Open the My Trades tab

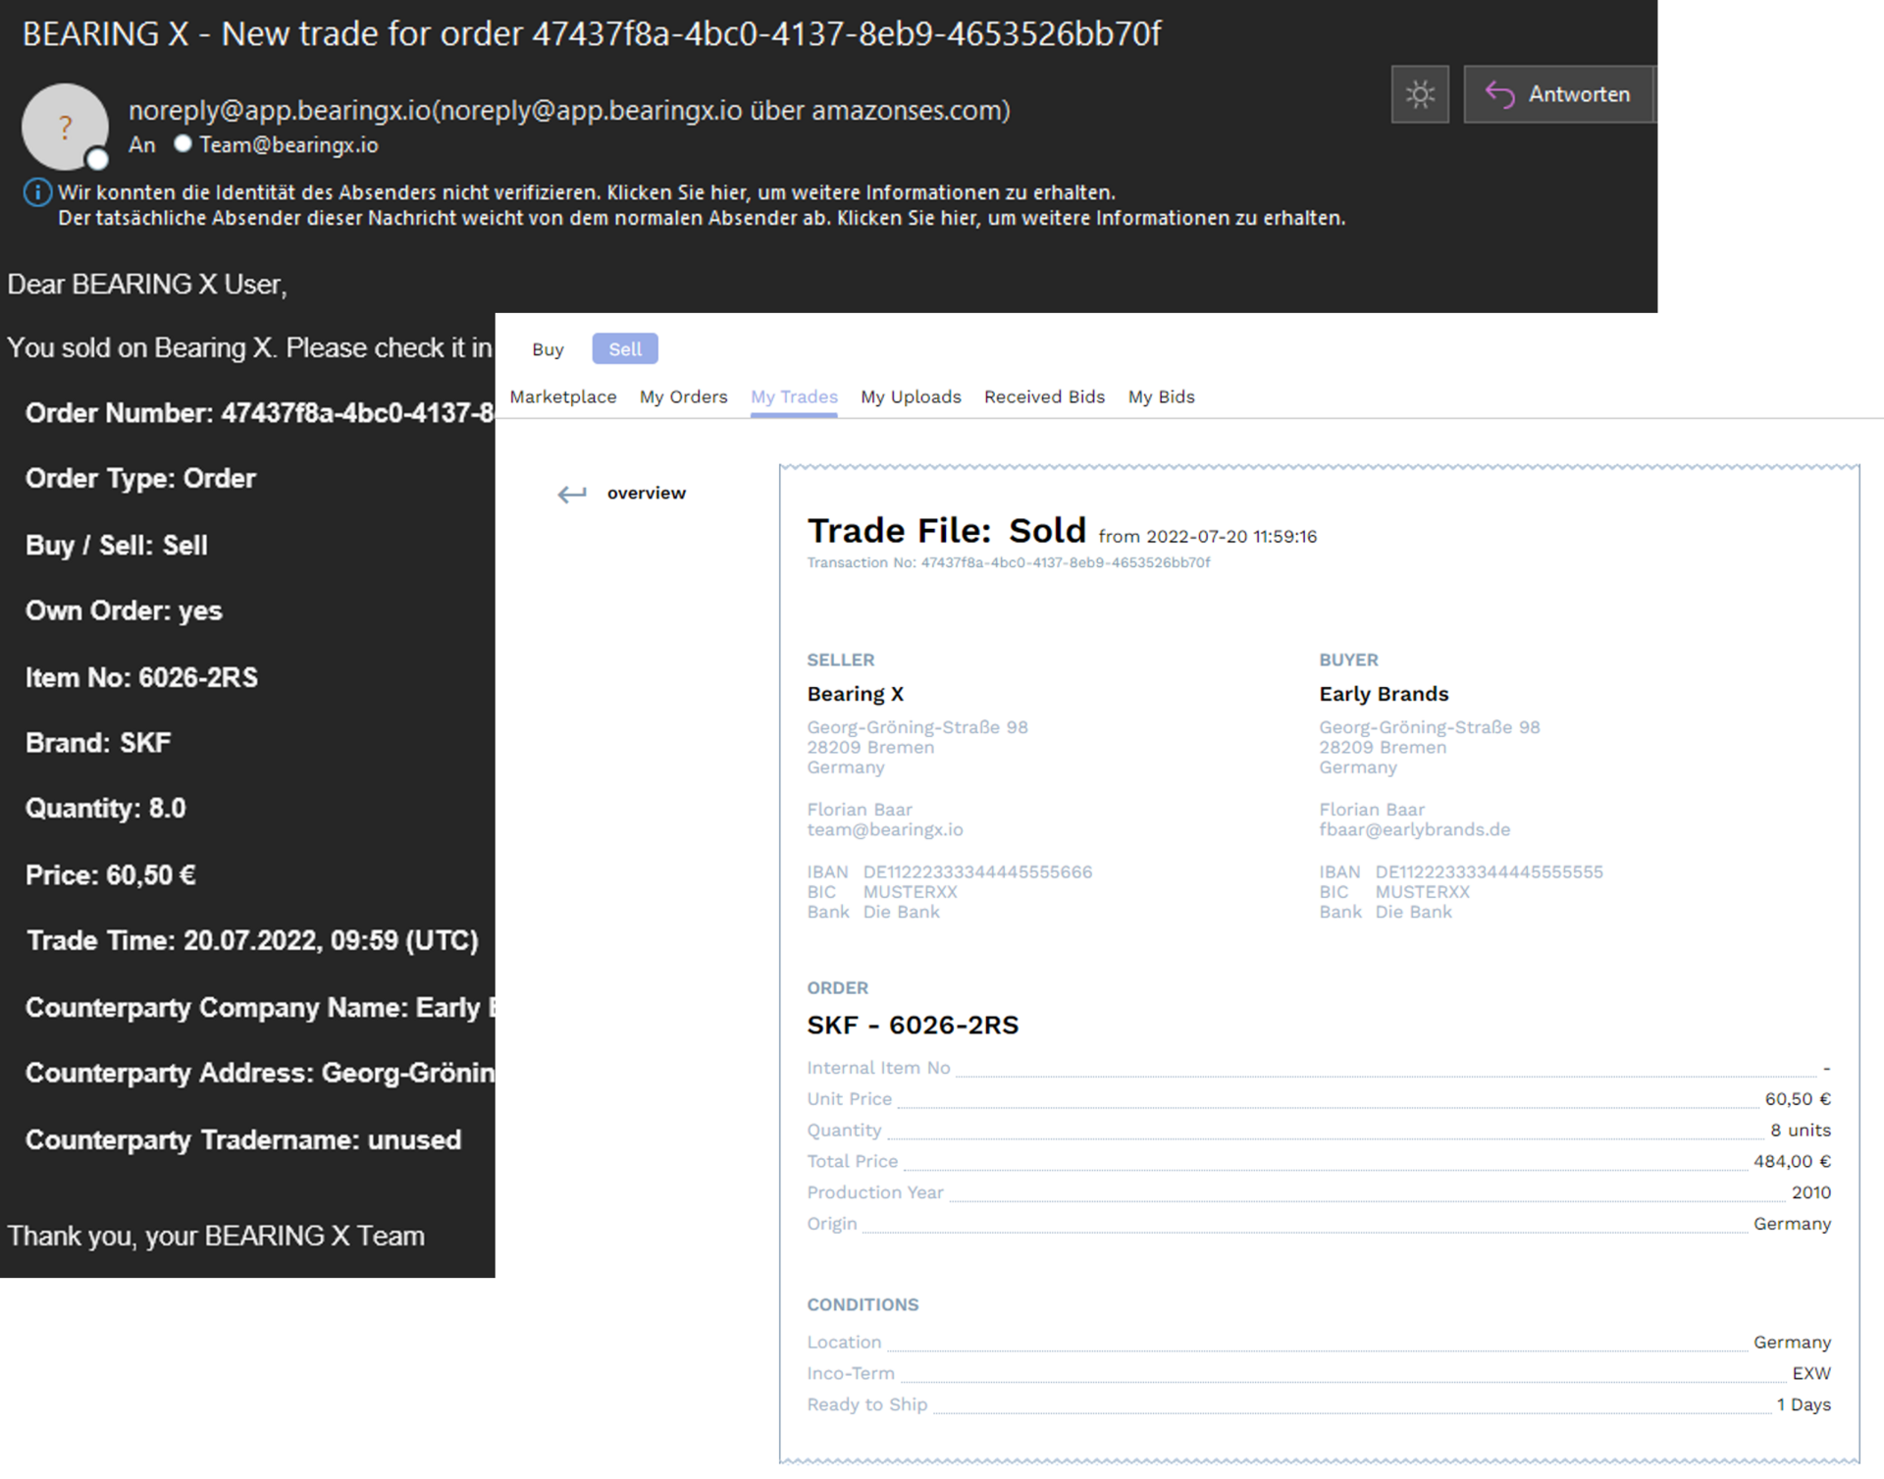tap(794, 396)
